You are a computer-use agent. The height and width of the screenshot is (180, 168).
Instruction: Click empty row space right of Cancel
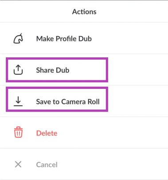pyautogui.click(x=112, y=164)
